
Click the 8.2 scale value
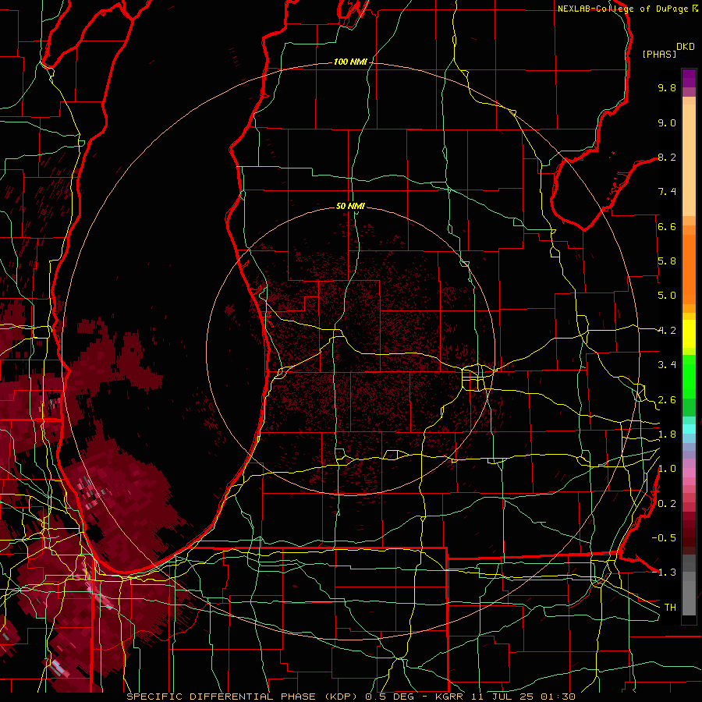tap(667, 157)
